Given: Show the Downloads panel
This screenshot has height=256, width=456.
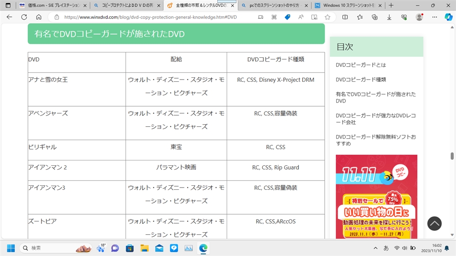Looking at the screenshot, I should tap(389, 17).
